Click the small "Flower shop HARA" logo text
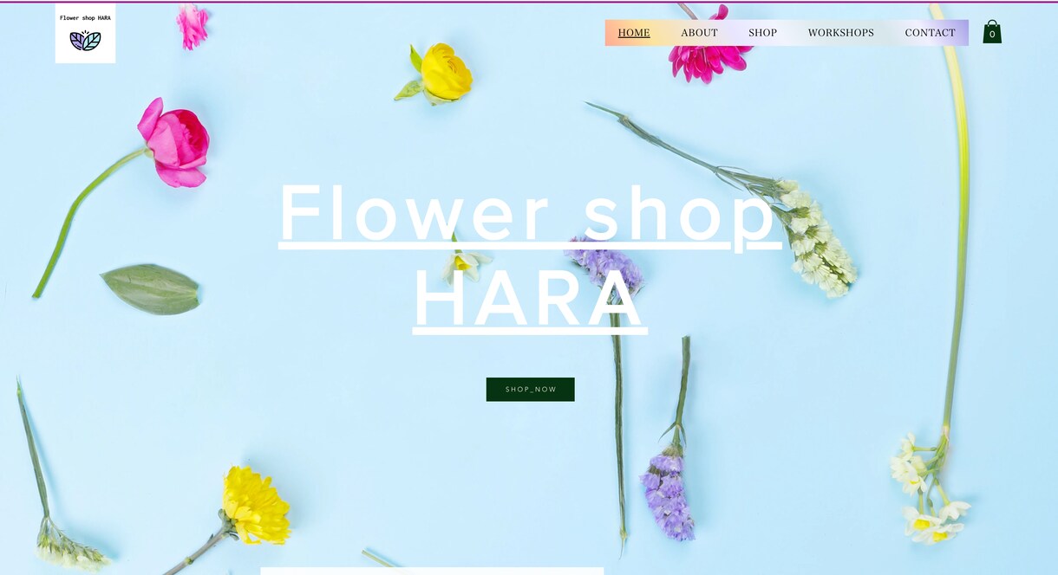1058x575 pixels. click(85, 17)
